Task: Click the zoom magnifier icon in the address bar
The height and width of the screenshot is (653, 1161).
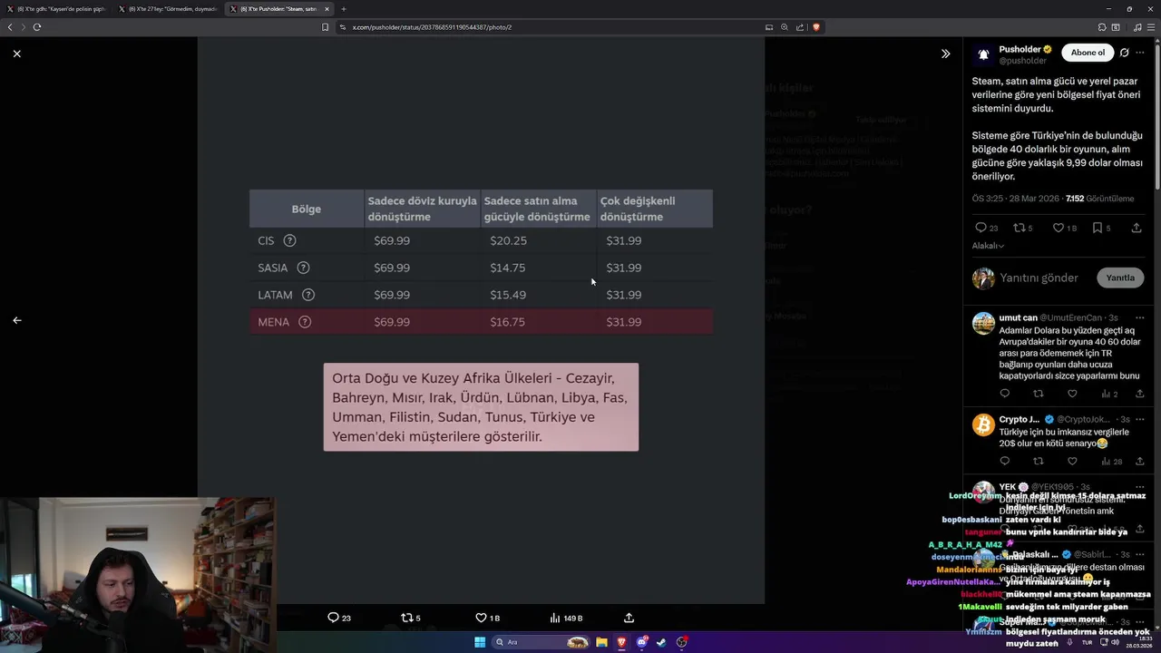Action: tap(785, 27)
